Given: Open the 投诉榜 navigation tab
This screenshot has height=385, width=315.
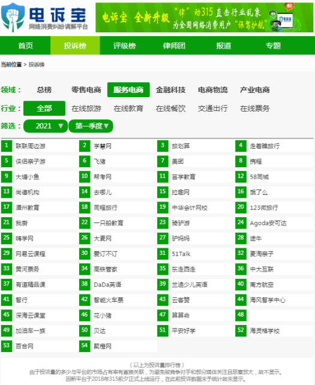Looking at the screenshot, I should [x=75, y=46].
